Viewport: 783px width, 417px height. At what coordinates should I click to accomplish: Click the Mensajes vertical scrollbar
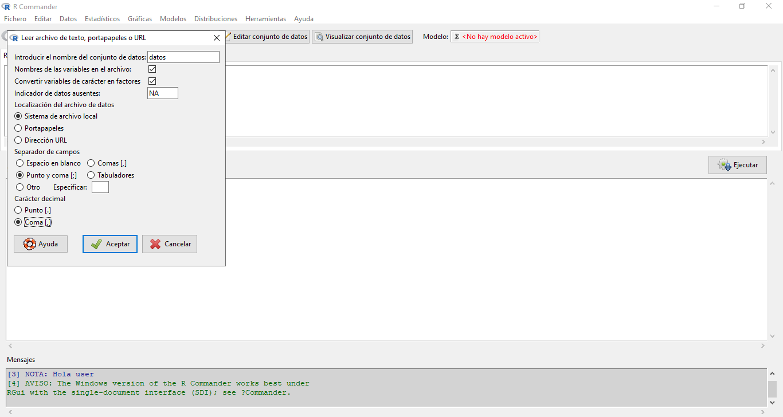tap(773, 387)
